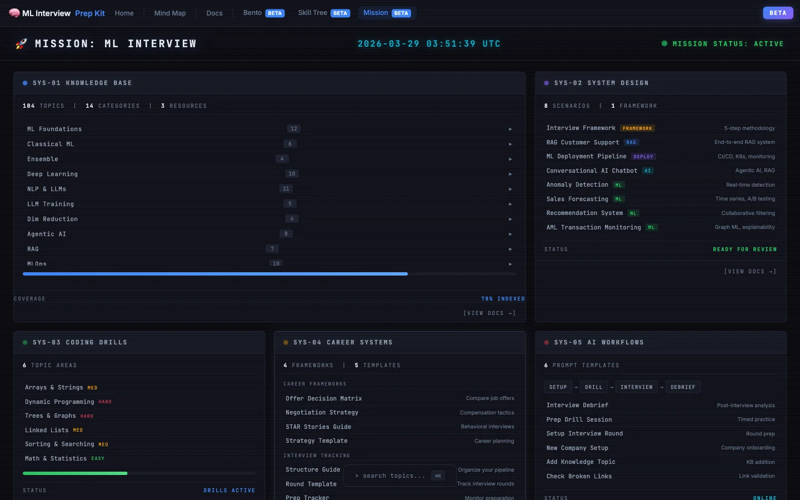Click the FRAMEWORK tag badge

pos(637,128)
